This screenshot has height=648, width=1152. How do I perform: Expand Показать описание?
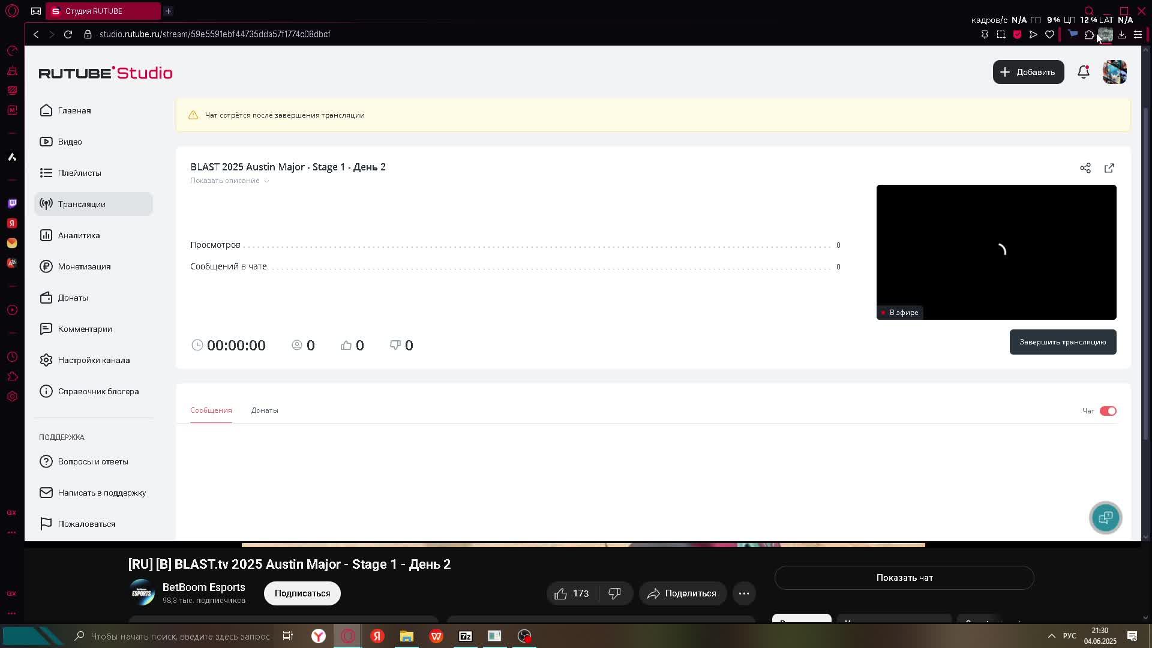point(229,181)
